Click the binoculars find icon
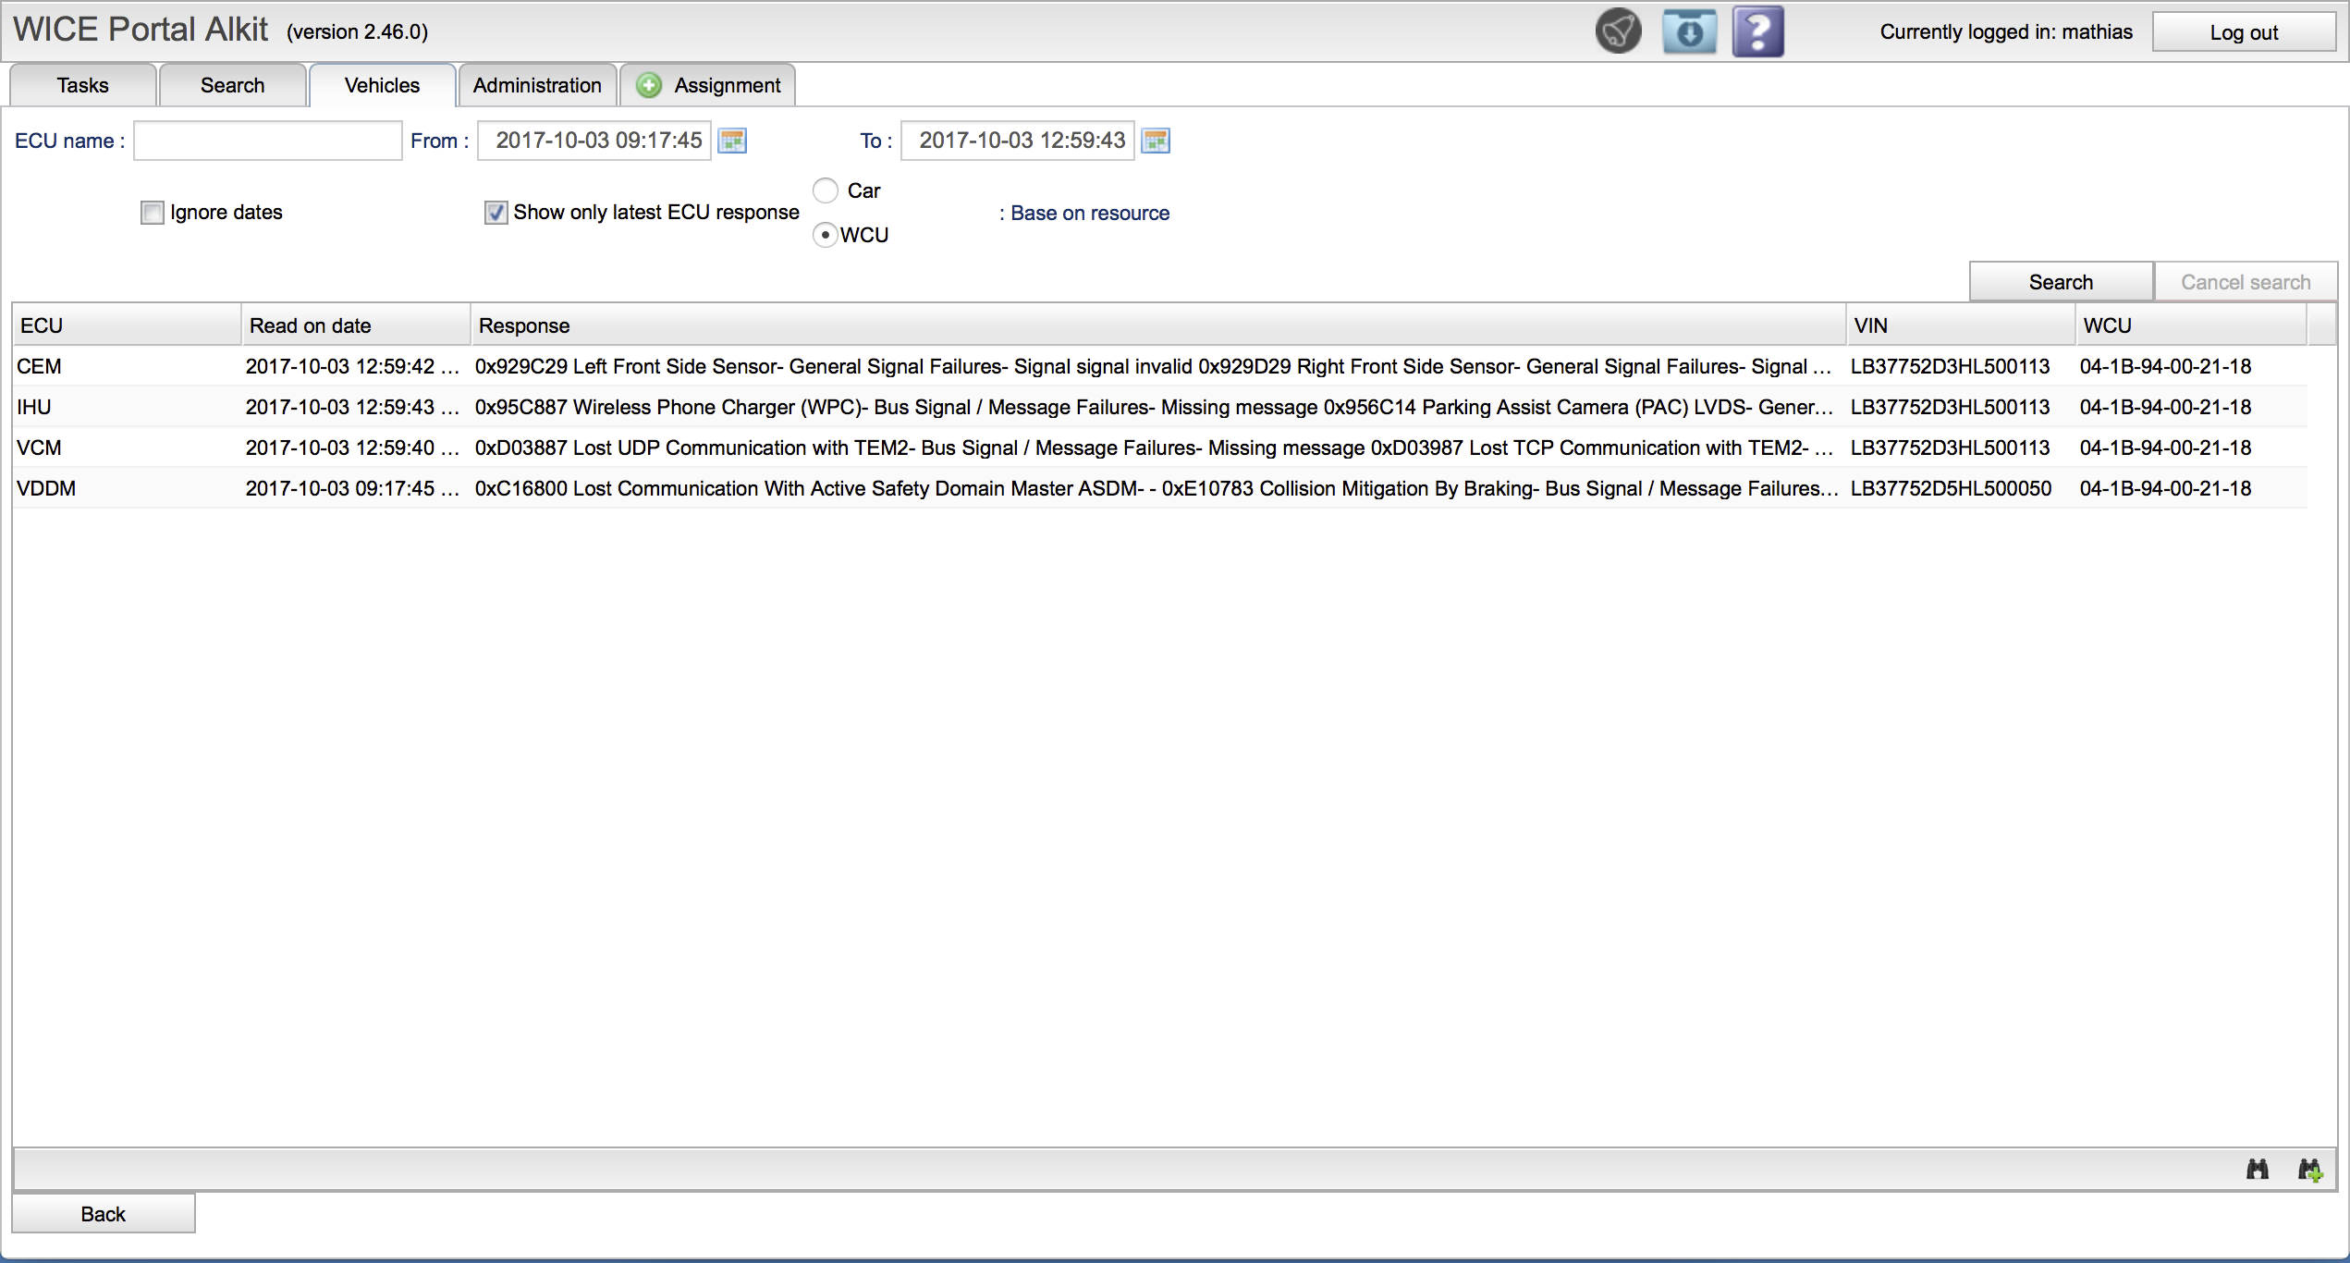Image resolution: width=2350 pixels, height=1263 pixels. click(2258, 1170)
